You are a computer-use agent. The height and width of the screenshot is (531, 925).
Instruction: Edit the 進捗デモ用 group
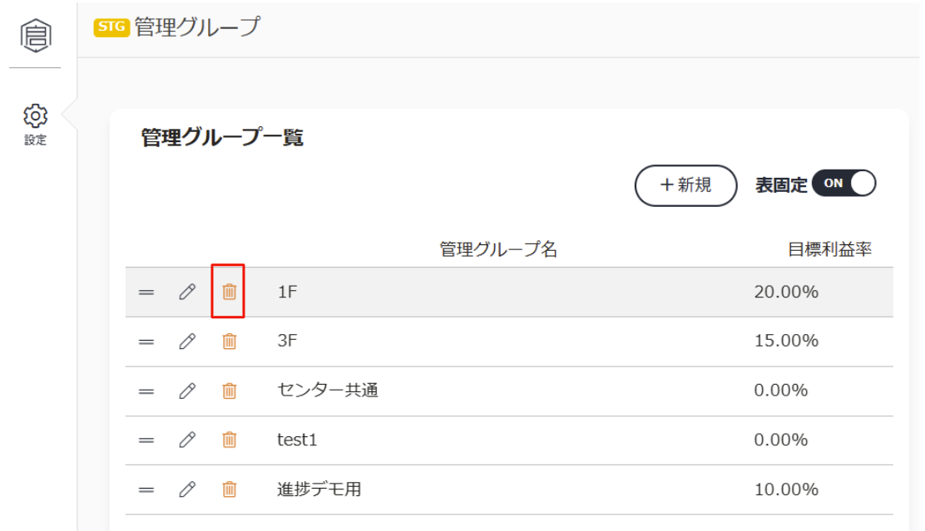tap(187, 489)
